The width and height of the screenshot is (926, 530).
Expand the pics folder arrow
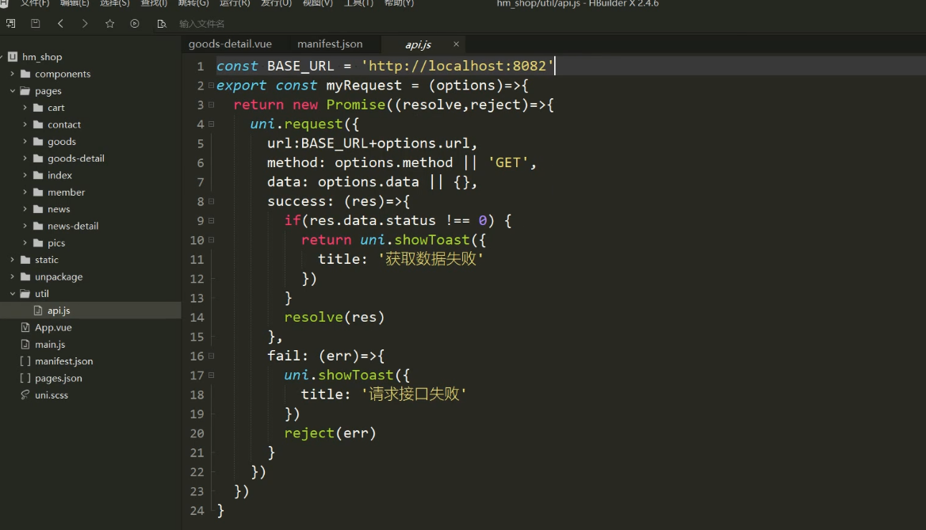[x=25, y=242]
